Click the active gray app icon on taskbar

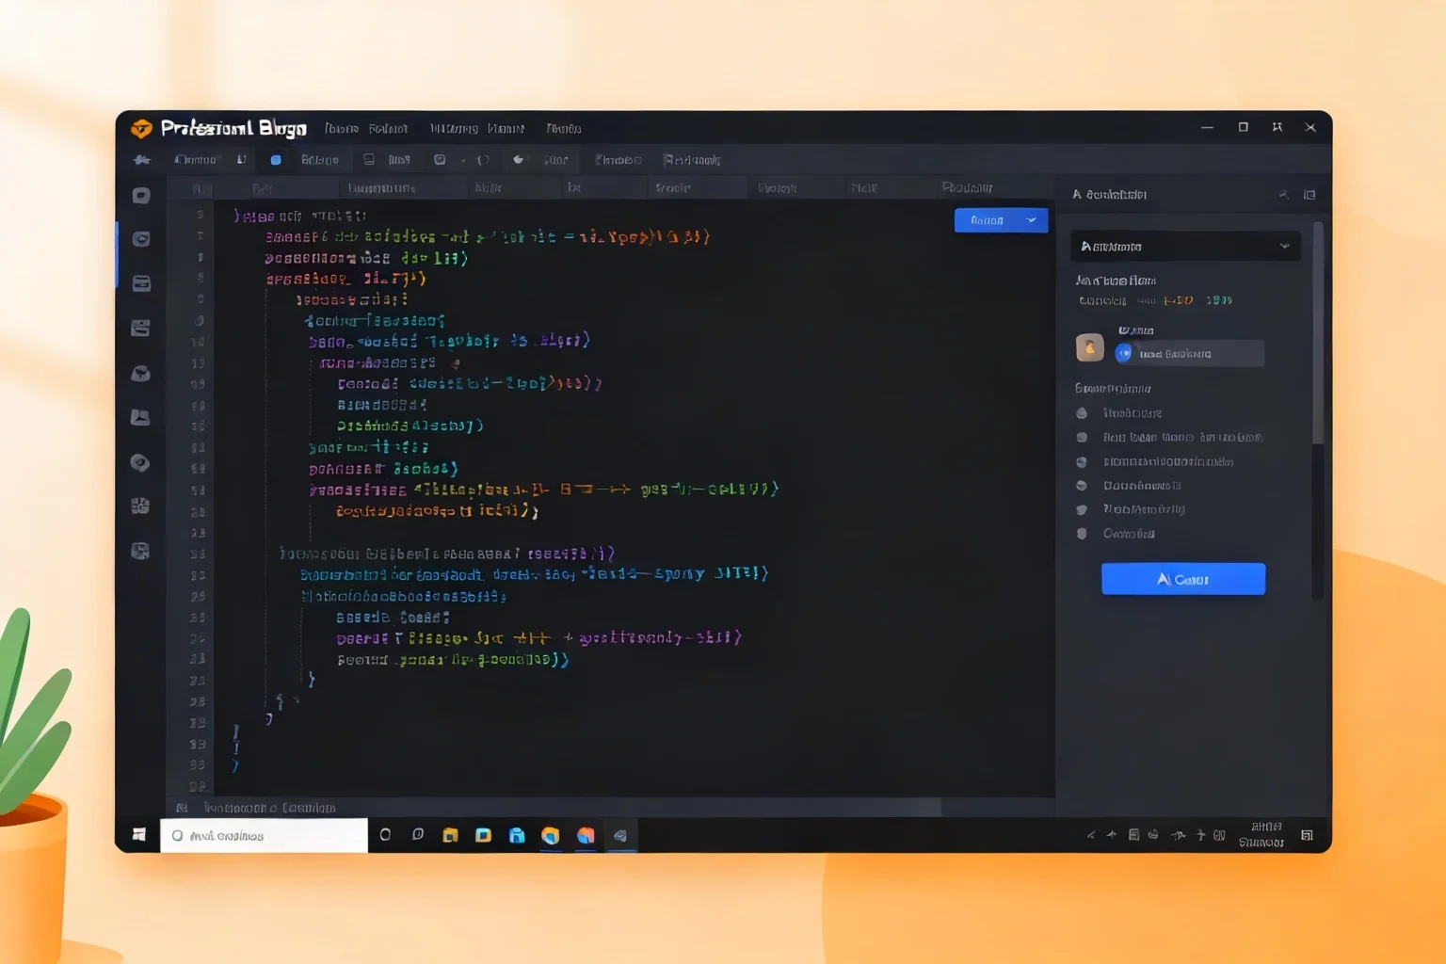[x=619, y=835]
